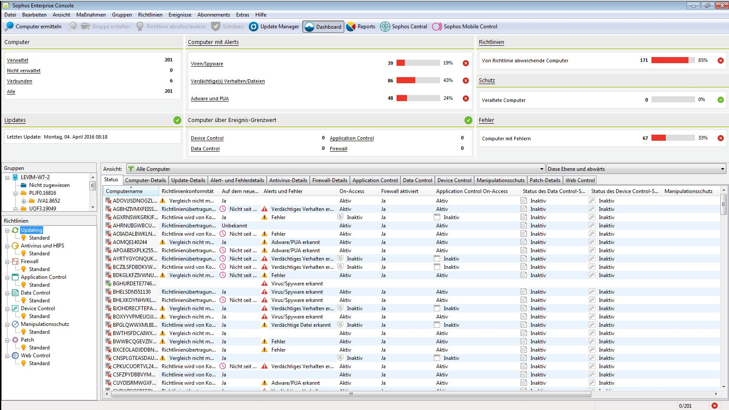Switch to Dashboard view

coord(323,27)
